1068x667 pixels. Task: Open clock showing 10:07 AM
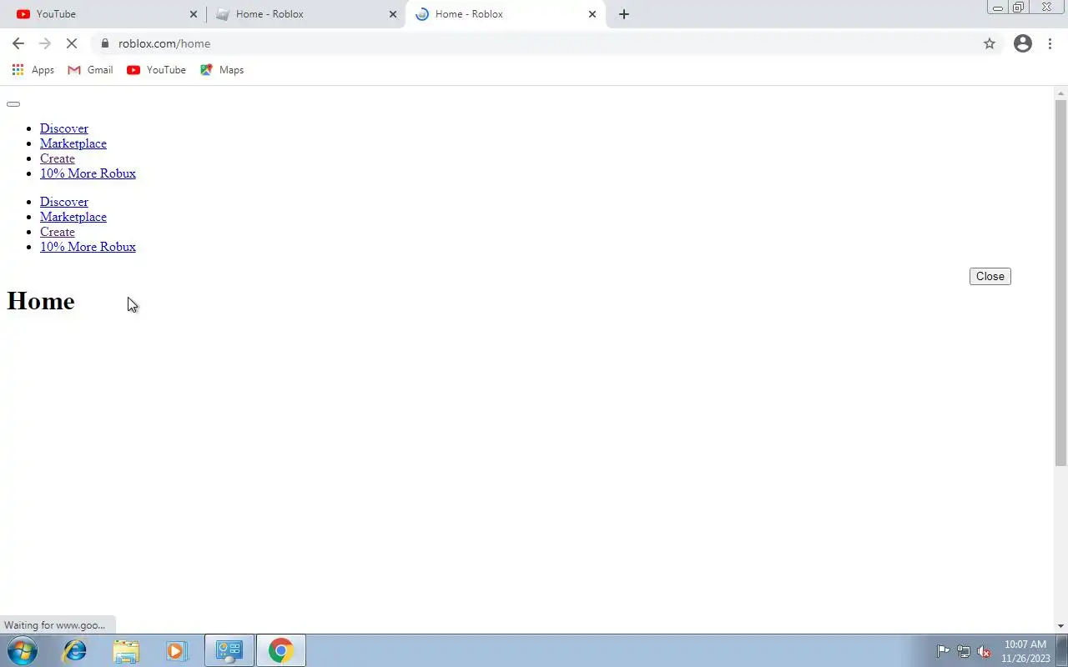1025,651
